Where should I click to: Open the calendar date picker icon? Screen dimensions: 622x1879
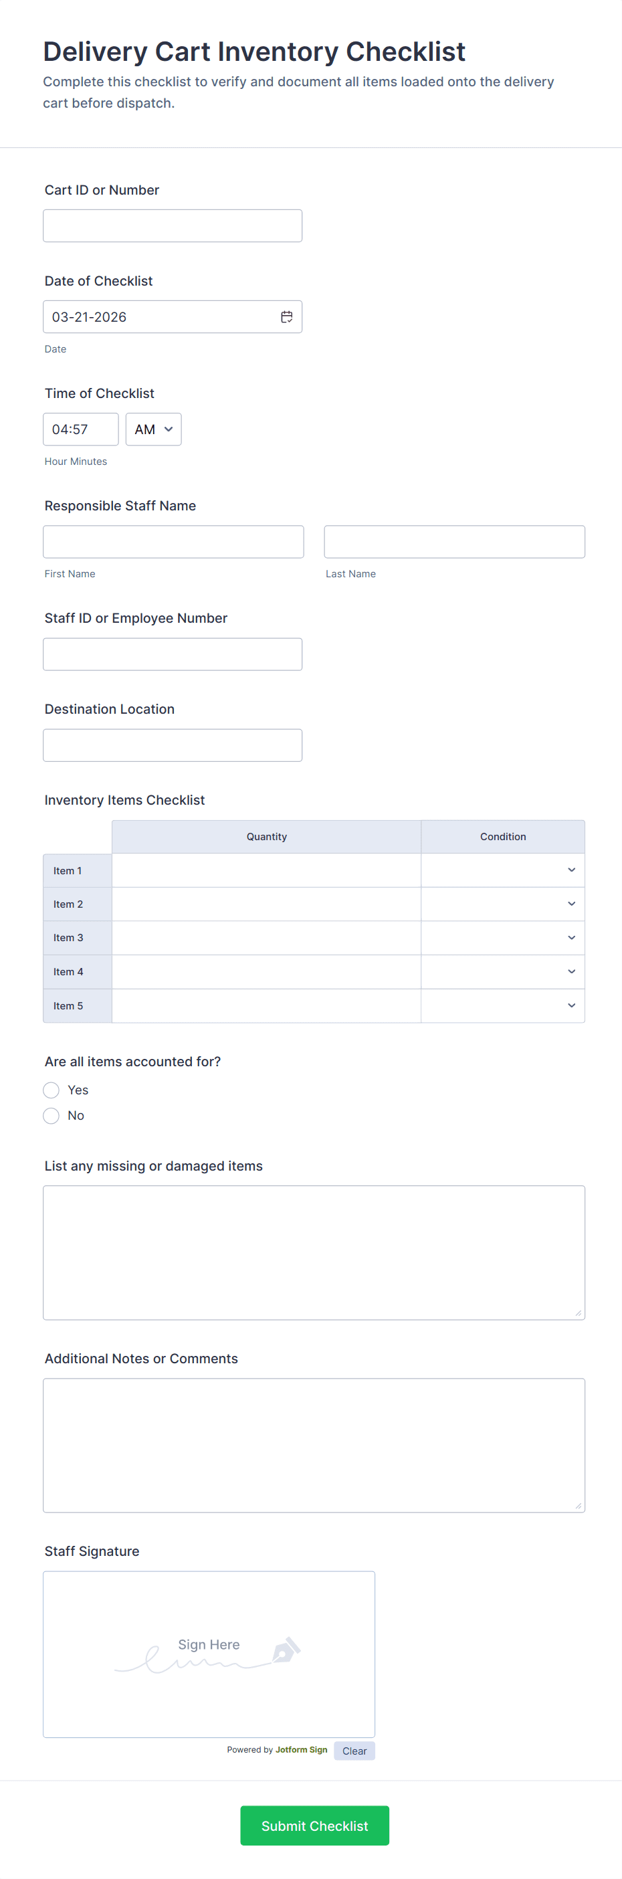(286, 316)
